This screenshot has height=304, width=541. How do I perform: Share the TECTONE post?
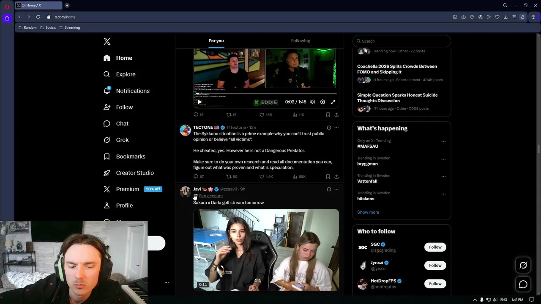coord(336,176)
